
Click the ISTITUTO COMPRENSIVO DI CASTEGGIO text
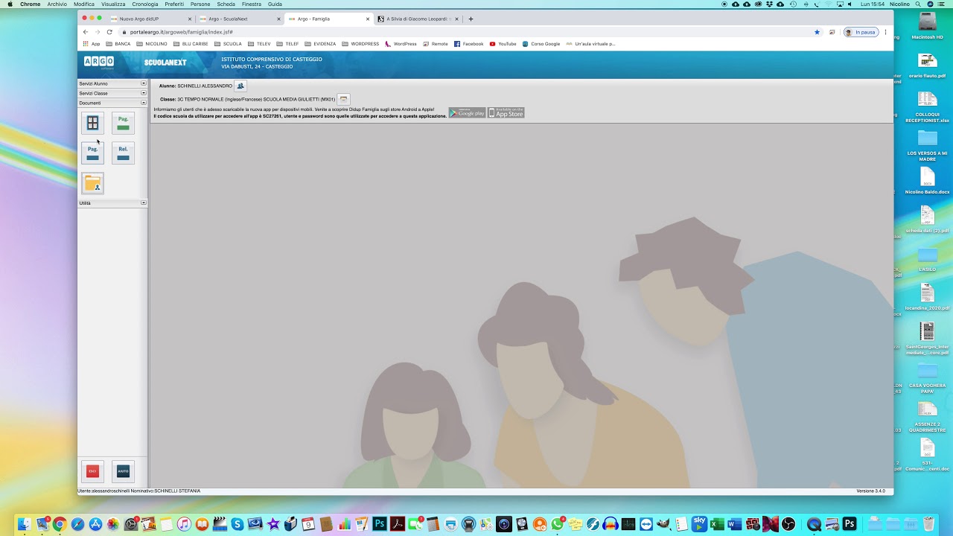272,59
